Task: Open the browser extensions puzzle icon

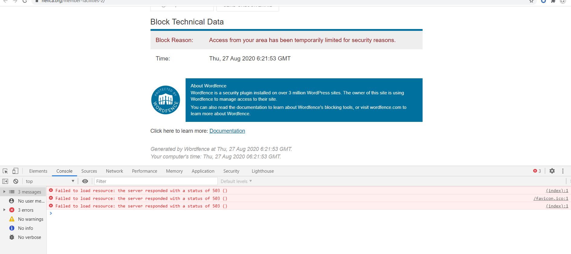Action: pyautogui.click(x=553, y=1)
